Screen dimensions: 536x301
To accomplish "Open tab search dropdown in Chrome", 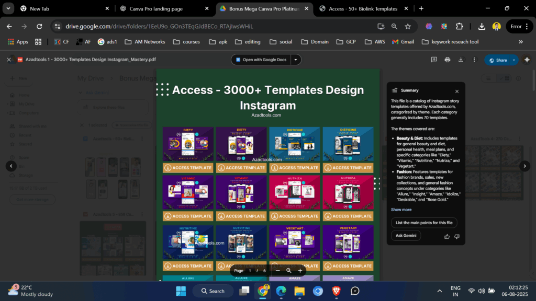I will pyautogui.click(x=8, y=8).
